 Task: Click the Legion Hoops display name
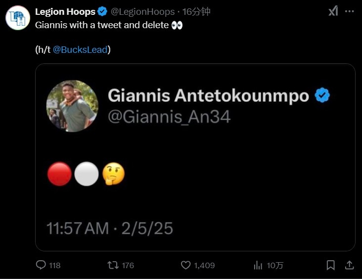pos(65,11)
